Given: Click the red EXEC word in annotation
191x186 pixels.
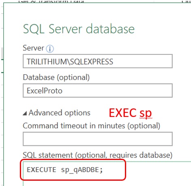Looking at the screenshot, I should click(123, 113).
